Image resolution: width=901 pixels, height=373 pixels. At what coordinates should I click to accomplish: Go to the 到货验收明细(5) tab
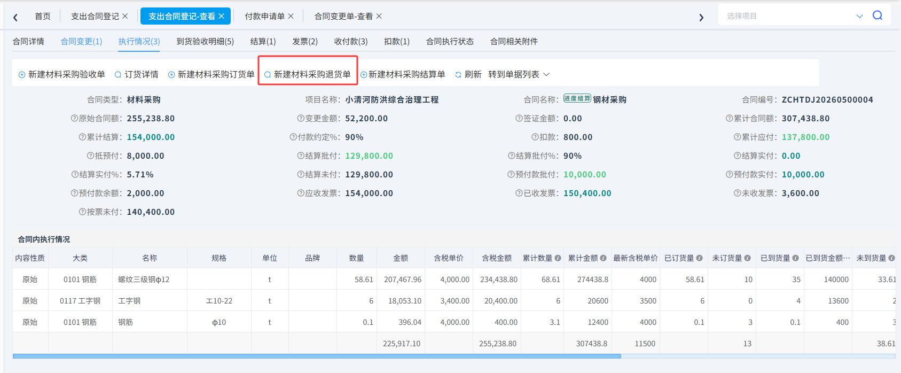205,41
